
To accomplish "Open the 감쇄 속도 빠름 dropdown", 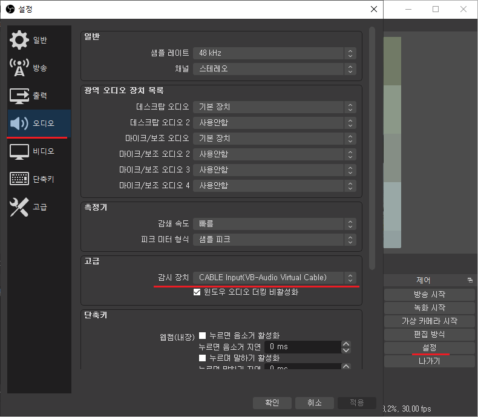I will point(275,224).
